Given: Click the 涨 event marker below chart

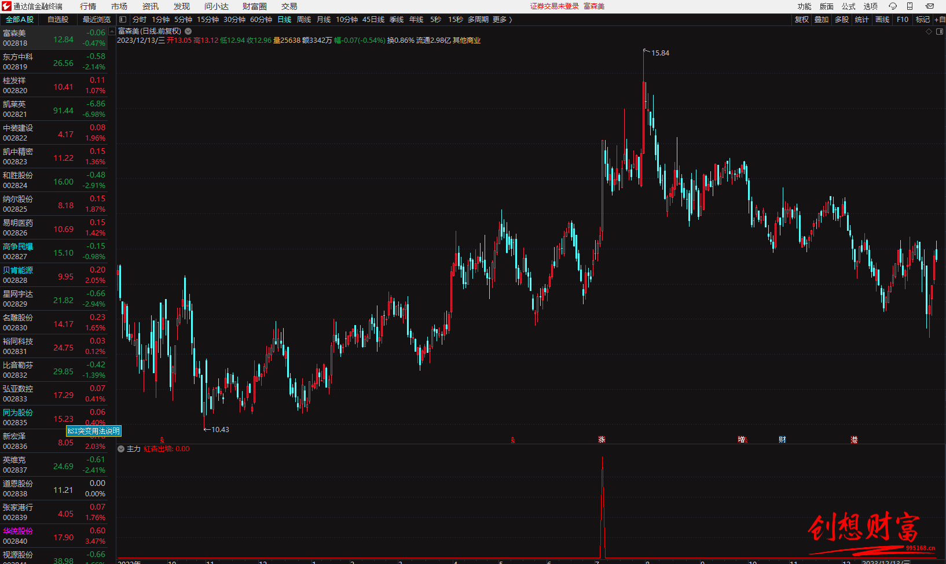Looking at the screenshot, I should click(602, 440).
